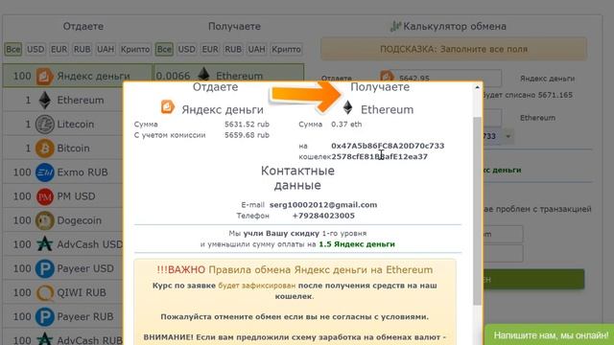Screen dimensions: 614x345
Task: Select the Exmo RUB icon
Action: pyautogui.click(x=45, y=172)
